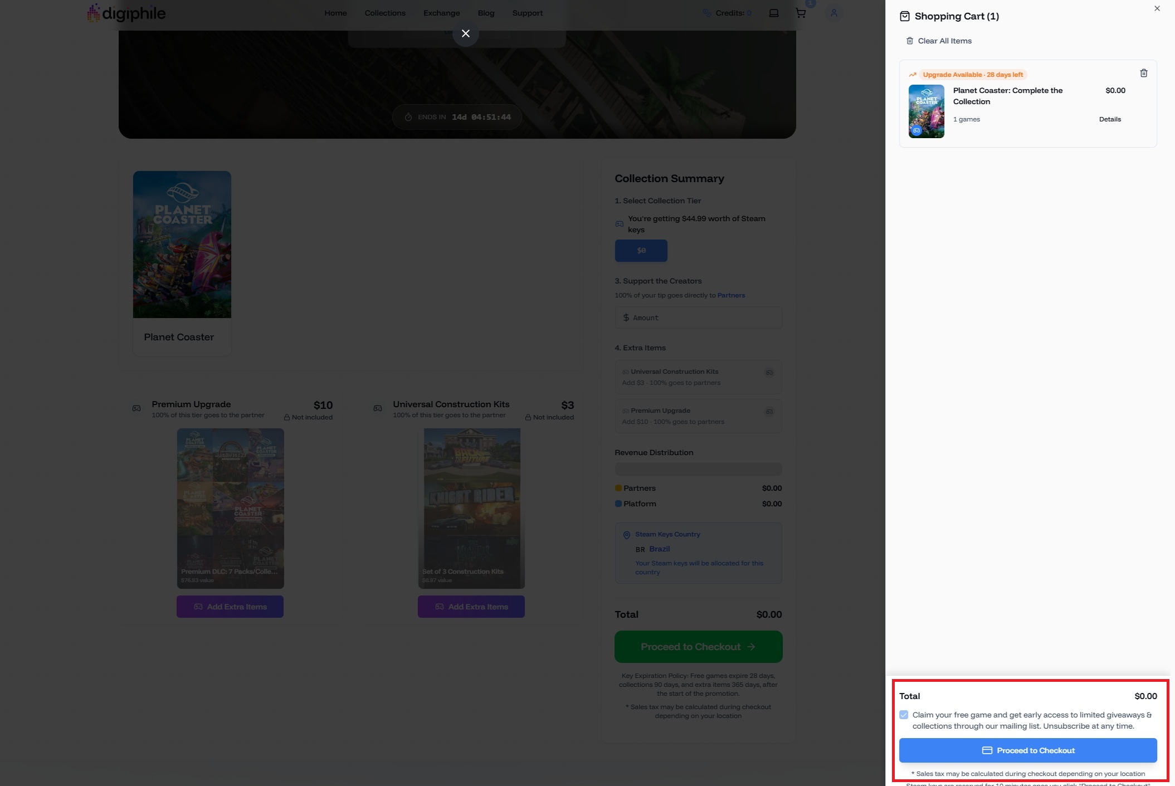Click the round X overlay close button
Screen dimensions: 1175x786
[465, 33]
